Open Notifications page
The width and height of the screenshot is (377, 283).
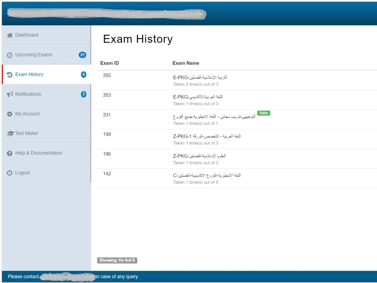coord(46,94)
